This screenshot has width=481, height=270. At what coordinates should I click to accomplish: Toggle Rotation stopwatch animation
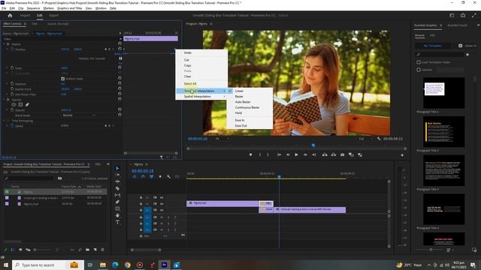(12, 83)
